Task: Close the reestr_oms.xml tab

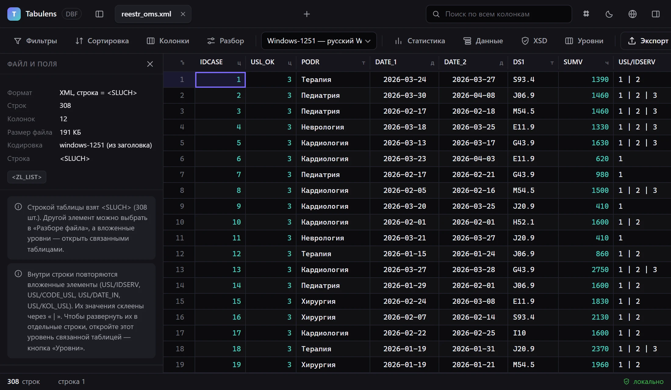Action: point(183,14)
